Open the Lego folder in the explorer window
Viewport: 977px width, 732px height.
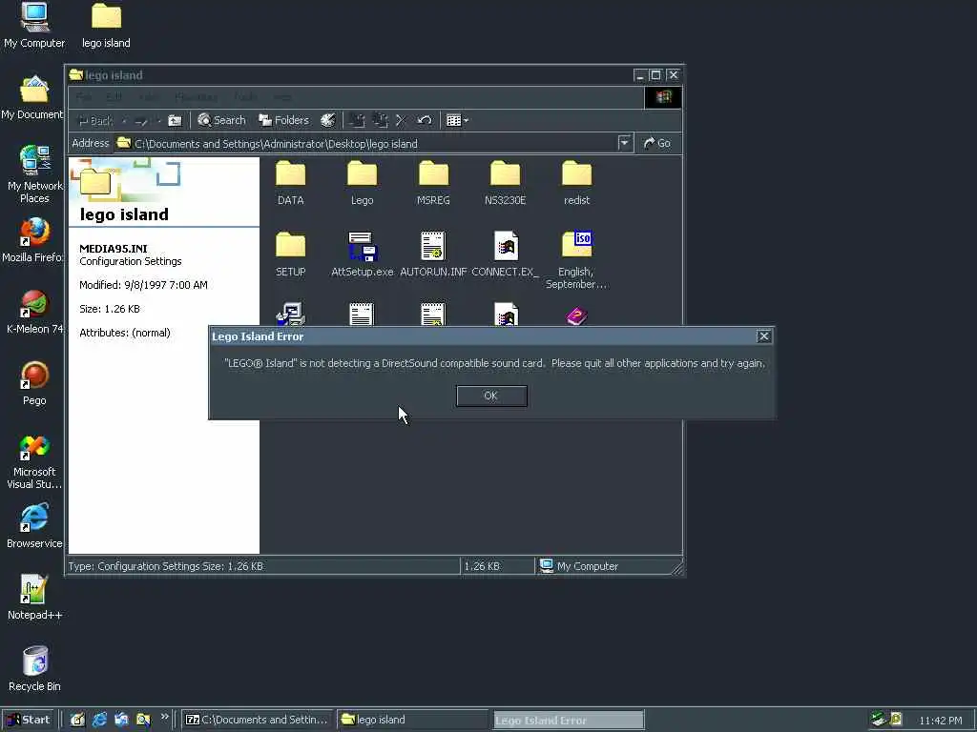point(362,183)
